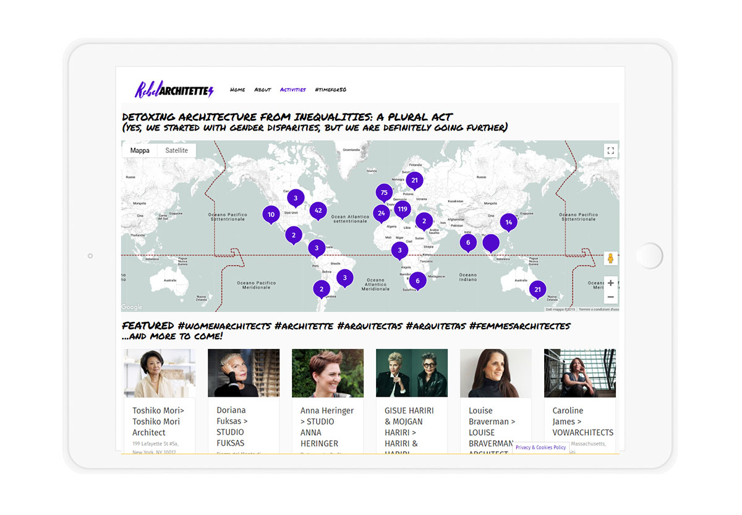
Task: Zoom in on the map
Action: click(610, 283)
